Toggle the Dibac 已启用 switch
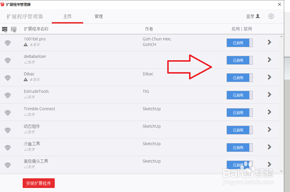 [x=239, y=78]
